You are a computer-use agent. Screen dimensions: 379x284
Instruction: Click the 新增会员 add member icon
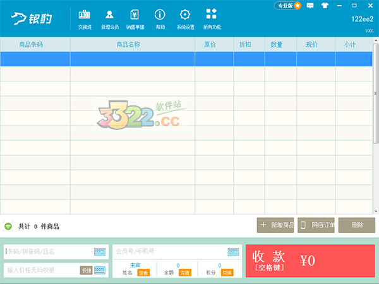pos(110,20)
